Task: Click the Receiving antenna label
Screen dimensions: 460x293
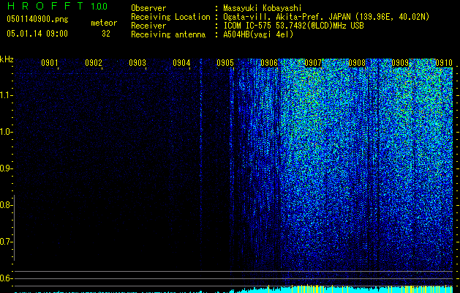Action: click(168, 34)
